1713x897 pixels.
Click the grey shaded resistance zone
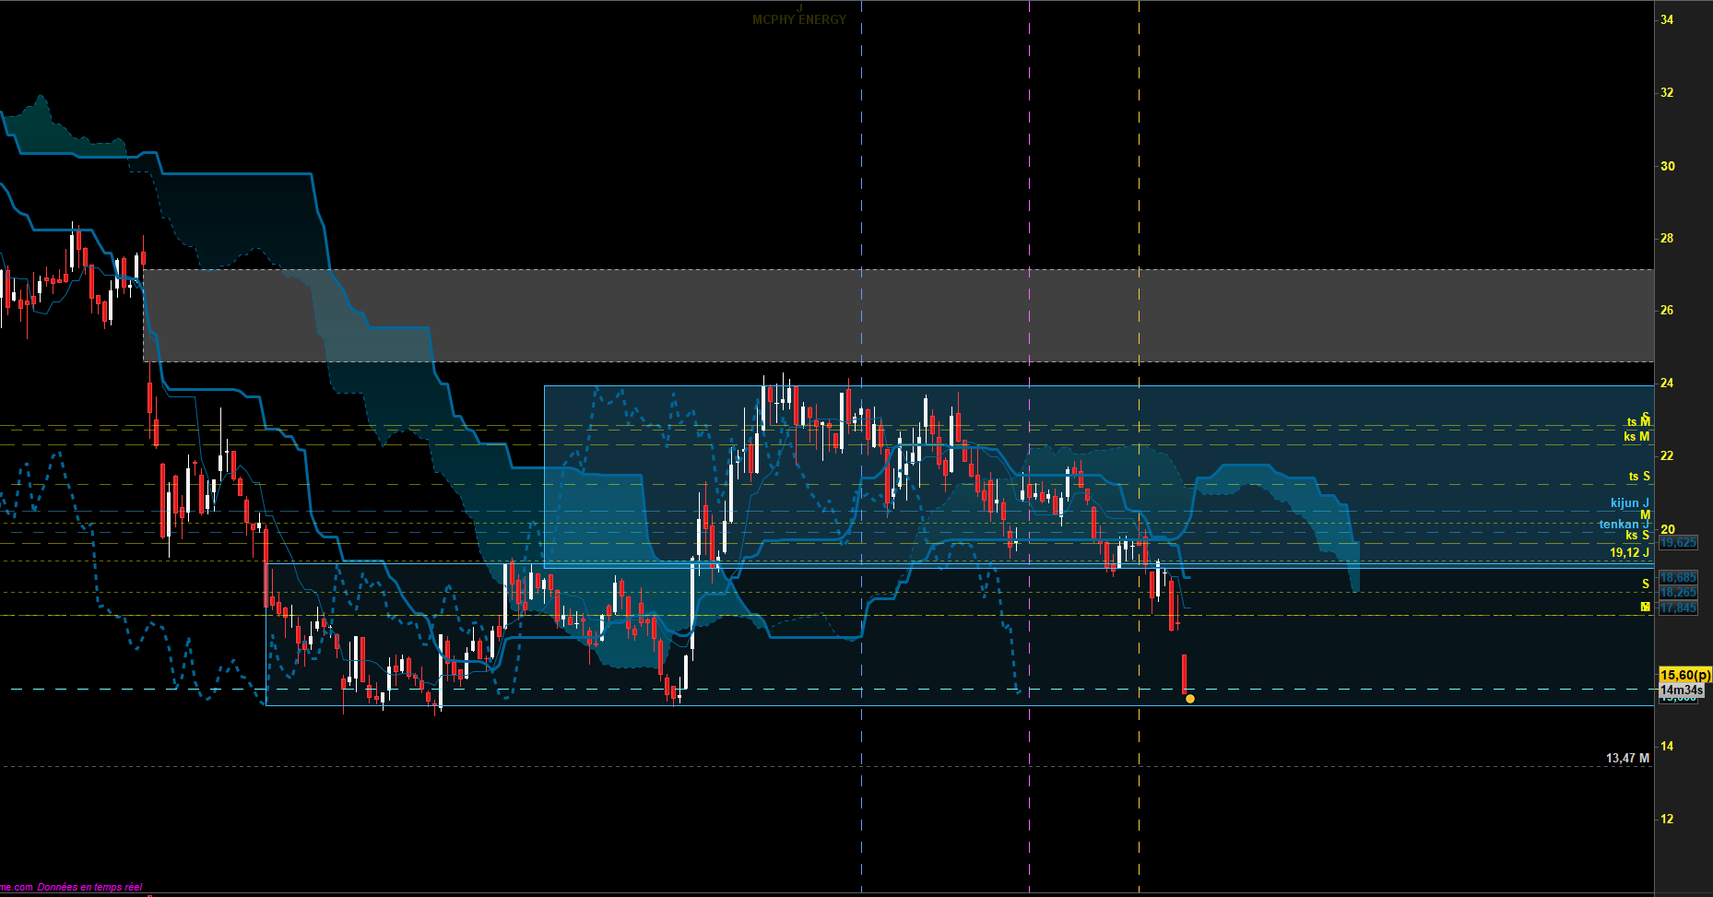point(898,315)
